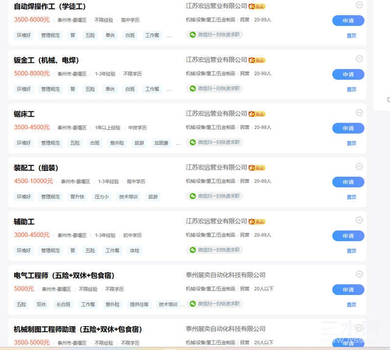Screen dimensions: 390x350
Task: Select salary 3000-4500元 text
Action: [32, 235]
